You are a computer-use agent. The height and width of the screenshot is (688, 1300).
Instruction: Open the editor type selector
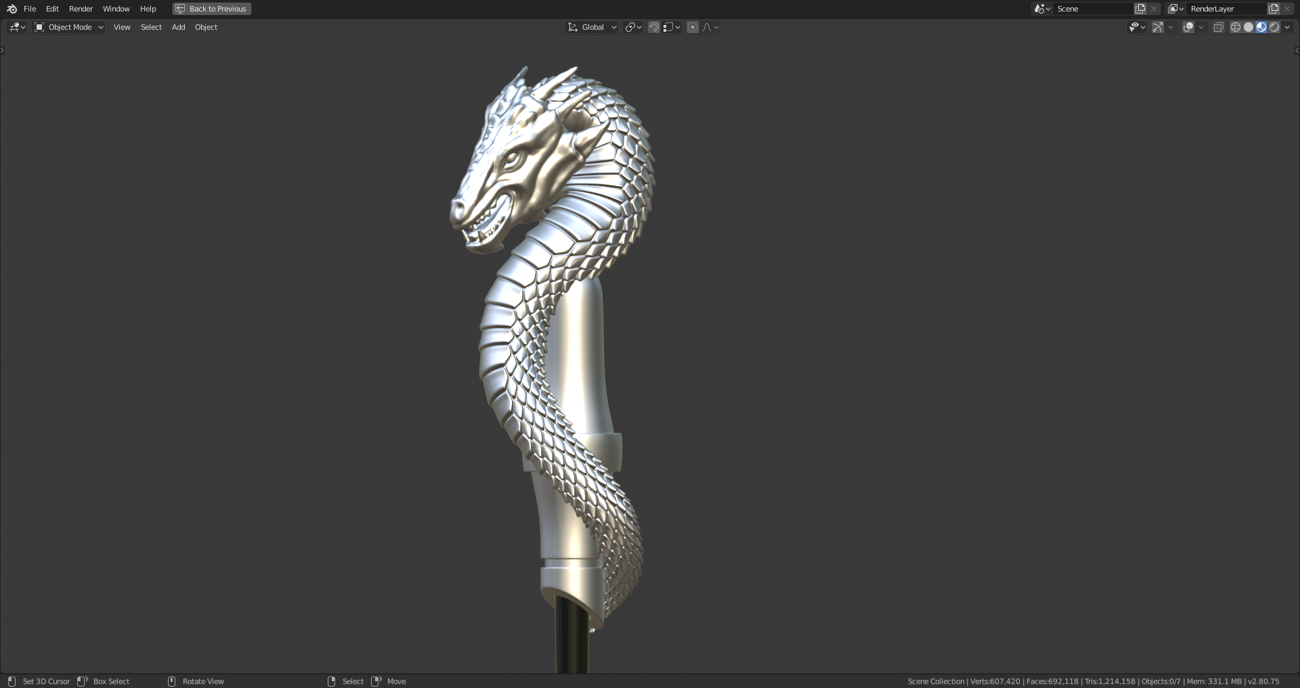[x=17, y=27]
